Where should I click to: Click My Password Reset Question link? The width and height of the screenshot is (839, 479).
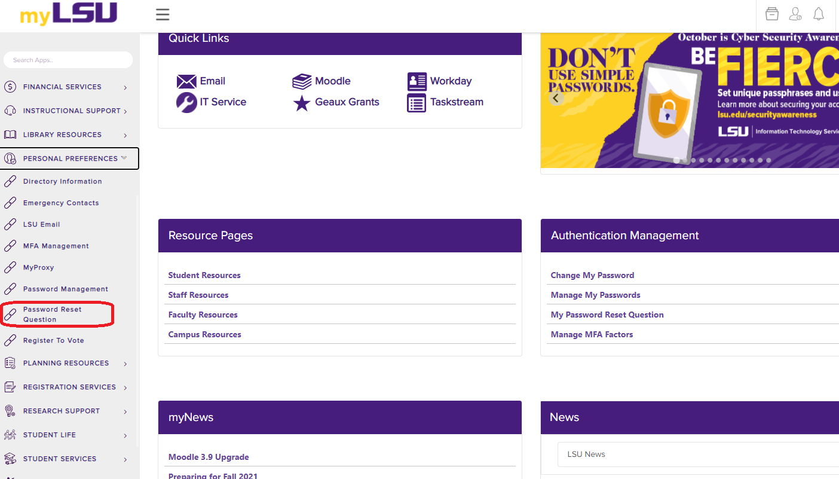[607, 315]
